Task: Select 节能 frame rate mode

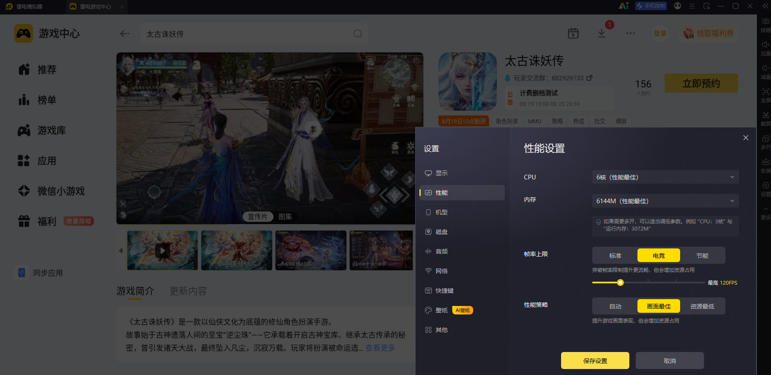Action: point(702,256)
